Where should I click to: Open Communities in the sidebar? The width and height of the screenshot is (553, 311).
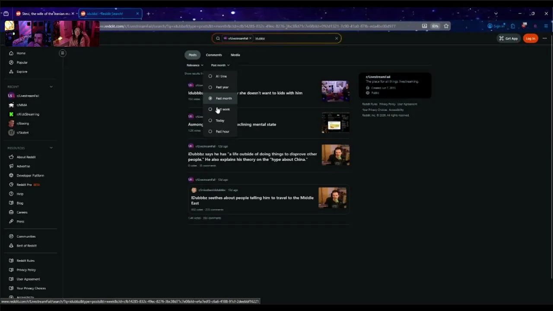coord(26,236)
